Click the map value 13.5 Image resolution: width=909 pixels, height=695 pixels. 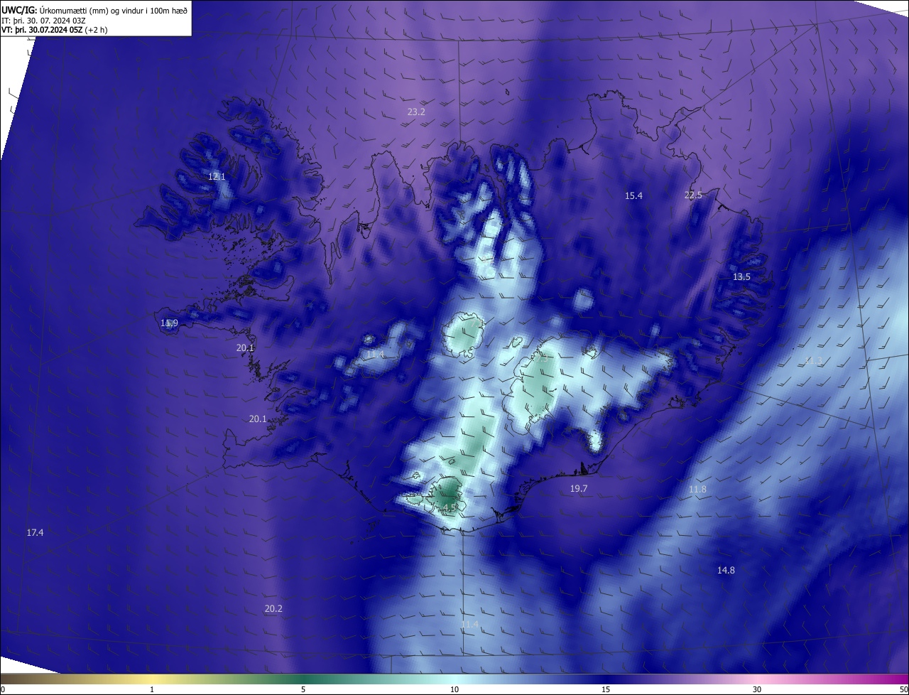click(741, 276)
